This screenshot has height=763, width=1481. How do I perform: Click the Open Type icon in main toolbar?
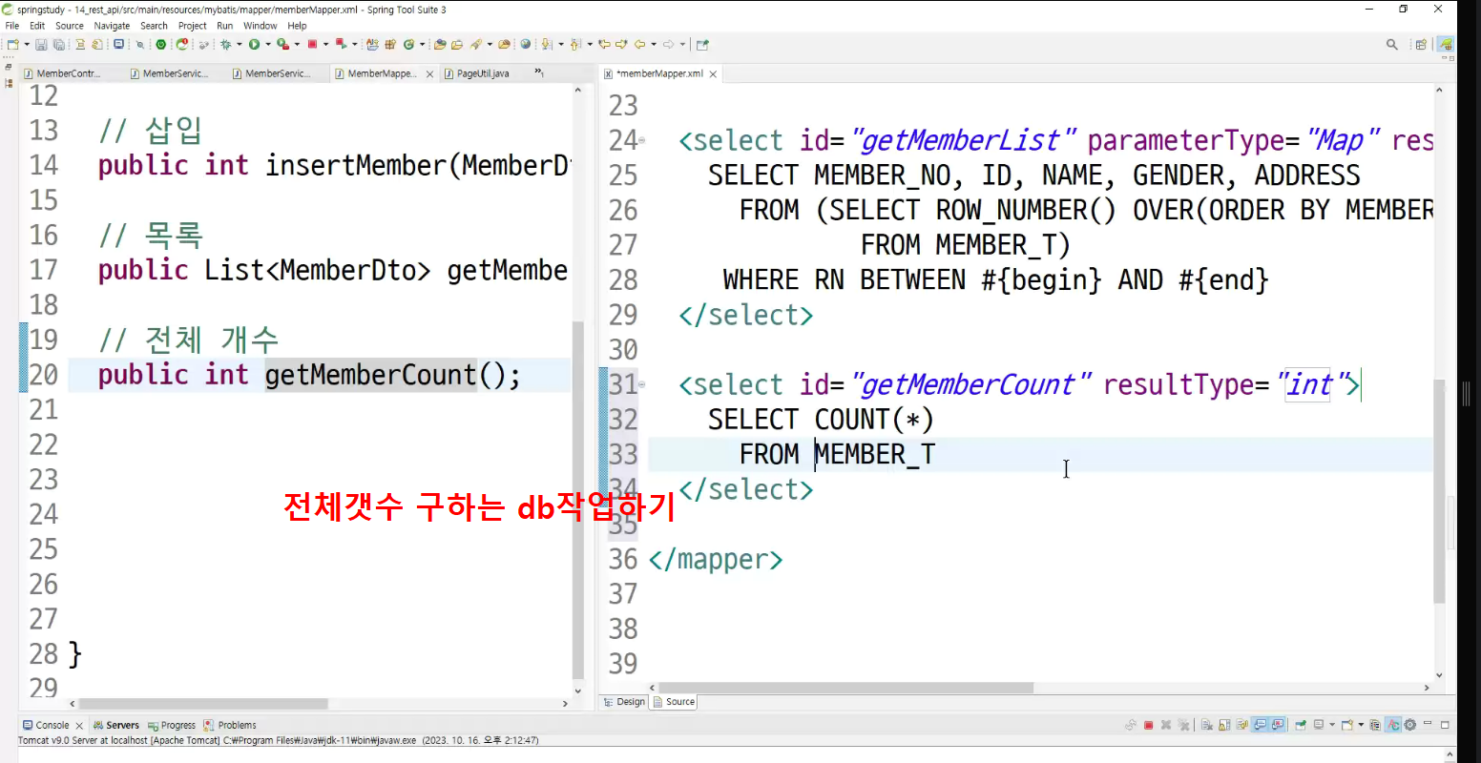click(x=439, y=44)
